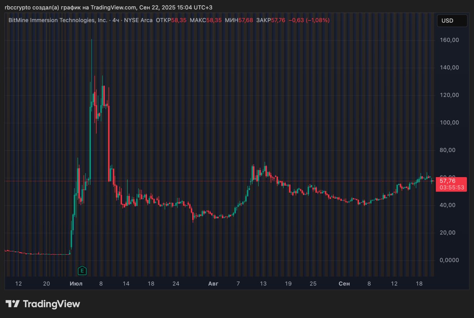Click the −0,63 (−1,08%) change value

[309, 20]
